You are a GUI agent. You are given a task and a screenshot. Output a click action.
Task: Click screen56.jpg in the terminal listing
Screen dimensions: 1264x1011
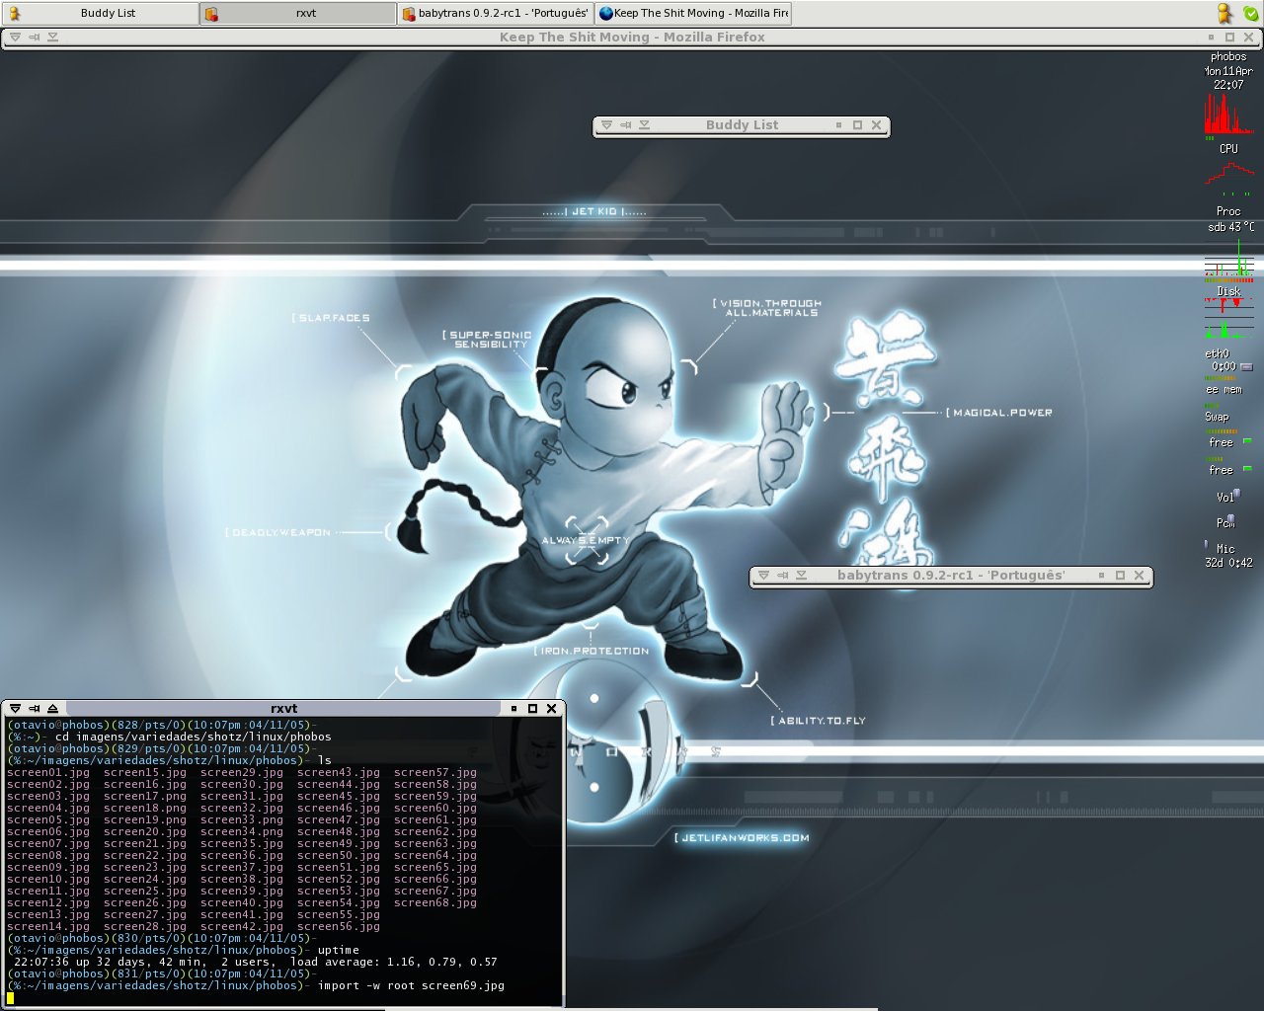[x=339, y=926]
